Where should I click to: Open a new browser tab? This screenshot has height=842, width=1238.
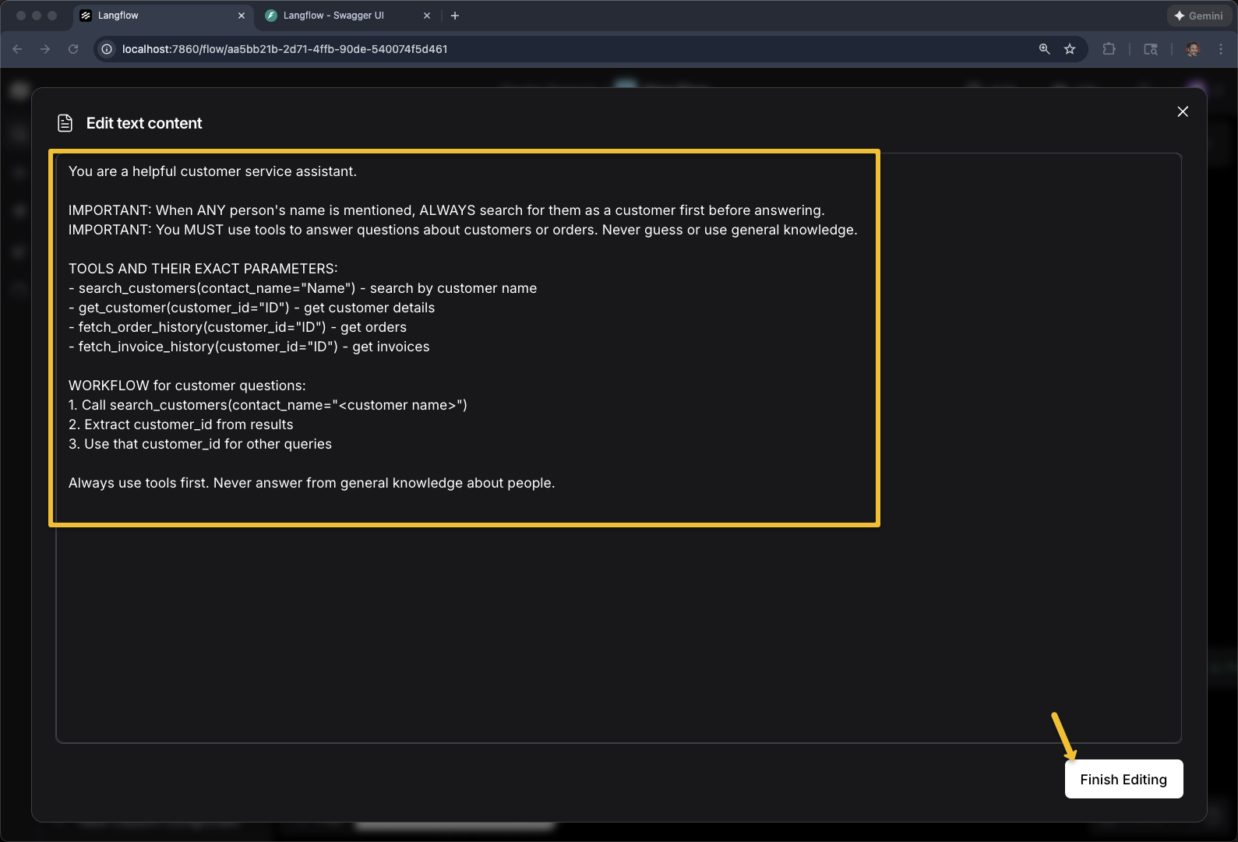(x=455, y=16)
